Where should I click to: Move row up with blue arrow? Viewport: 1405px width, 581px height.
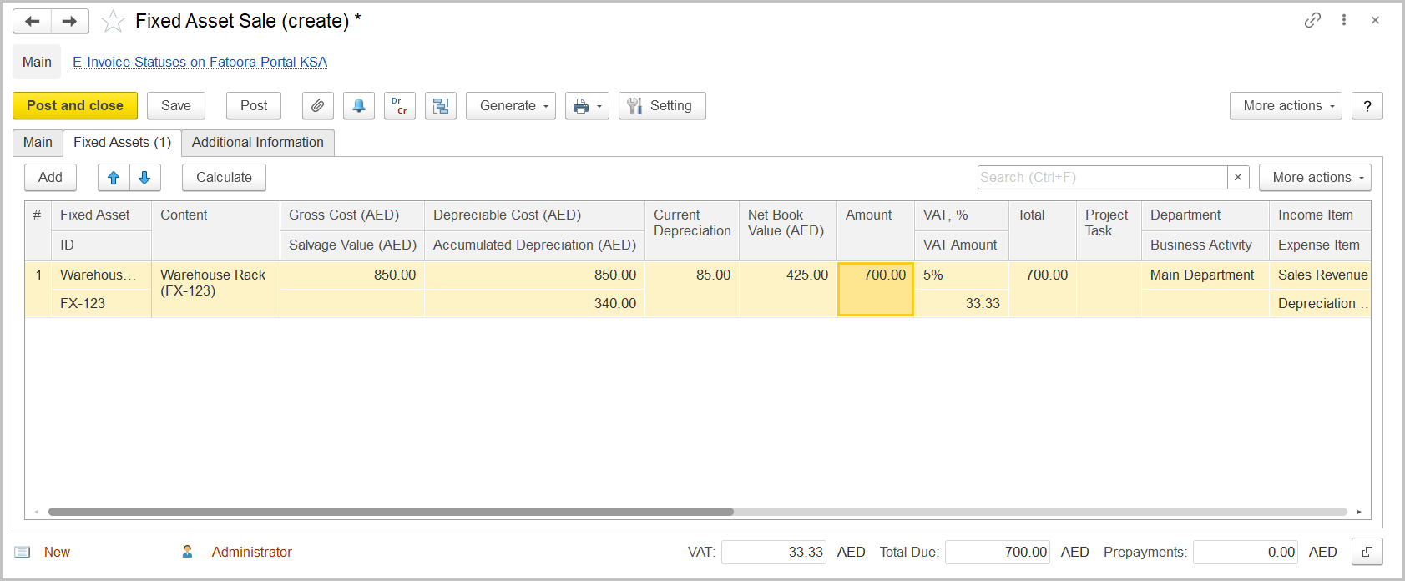coord(114,178)
